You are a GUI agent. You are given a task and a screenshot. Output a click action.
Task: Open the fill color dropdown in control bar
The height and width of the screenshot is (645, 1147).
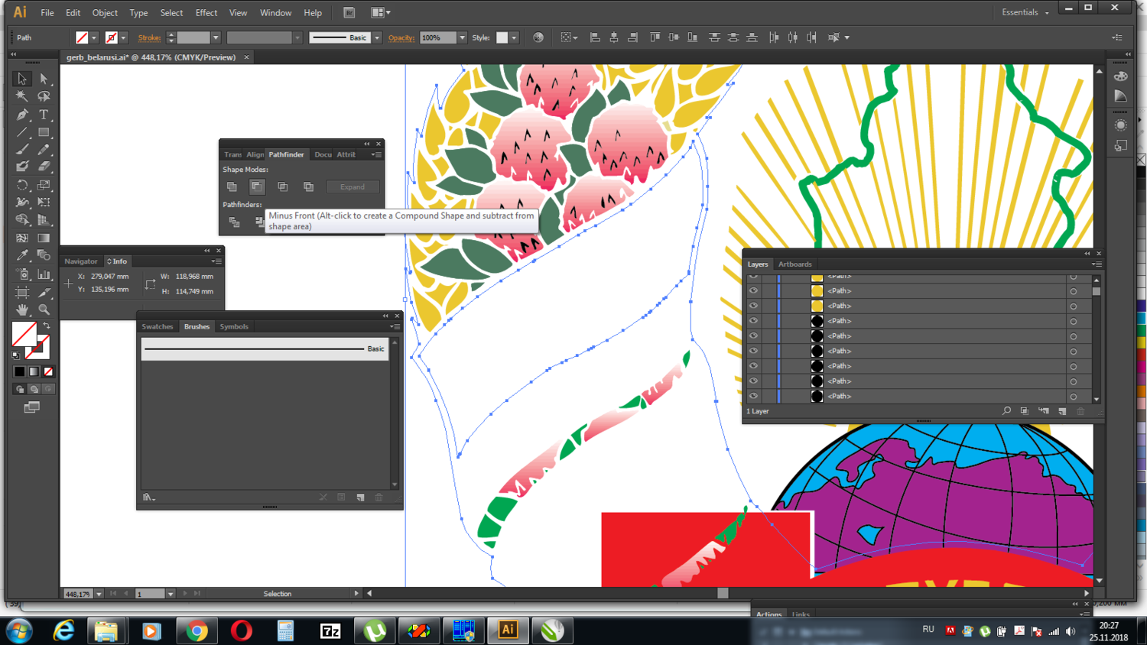tap(94, 37)
